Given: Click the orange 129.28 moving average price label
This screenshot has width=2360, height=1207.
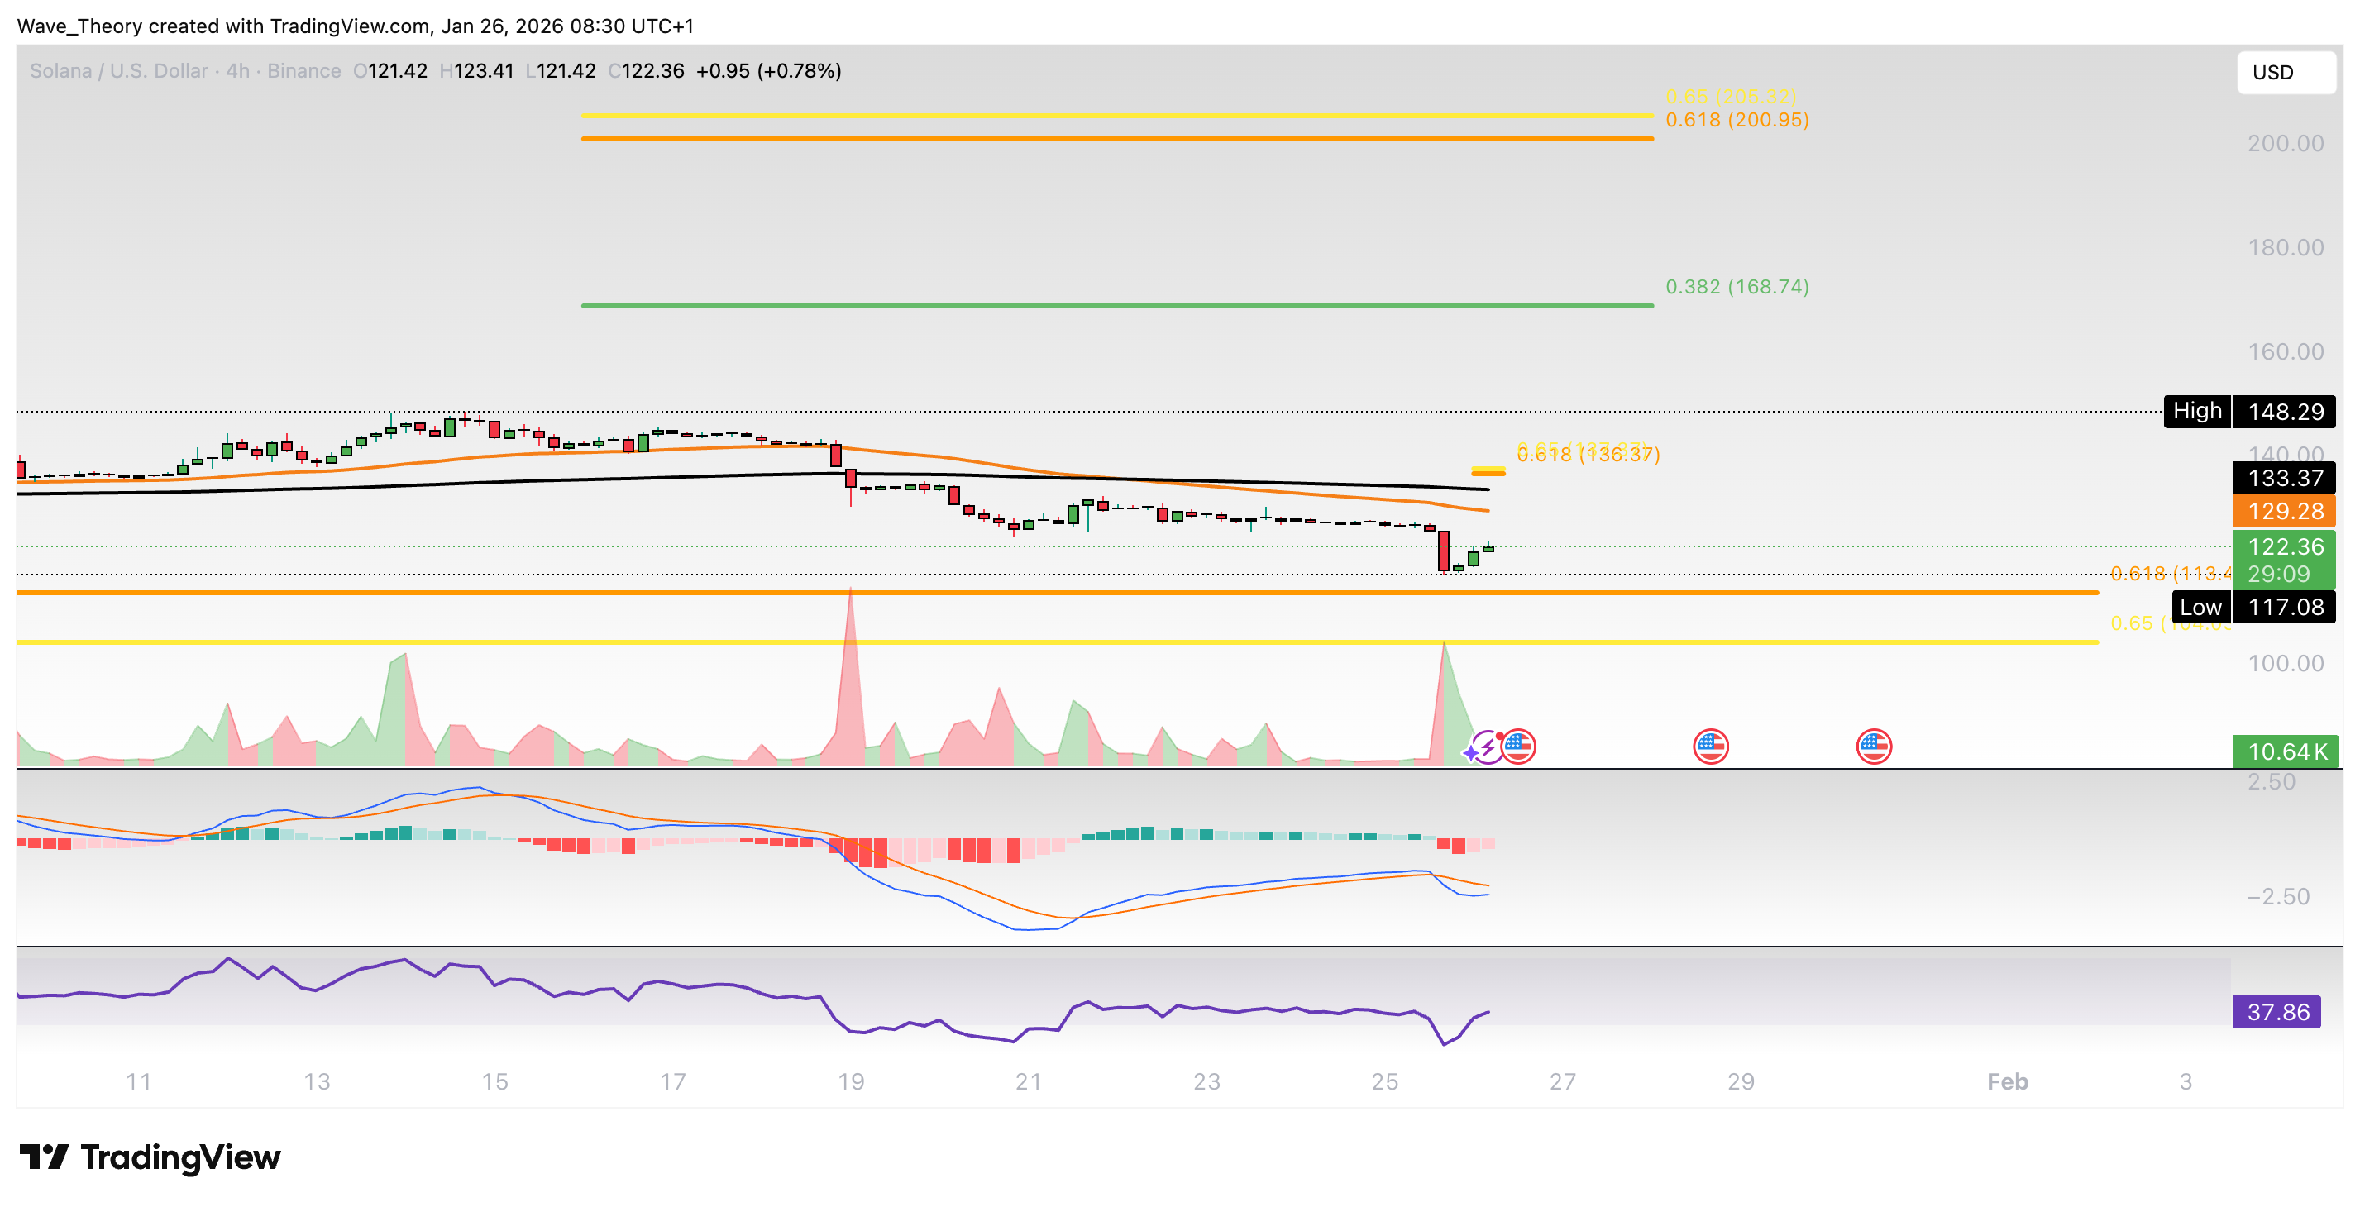Looking at the screenshot, I should point(2281,512).
